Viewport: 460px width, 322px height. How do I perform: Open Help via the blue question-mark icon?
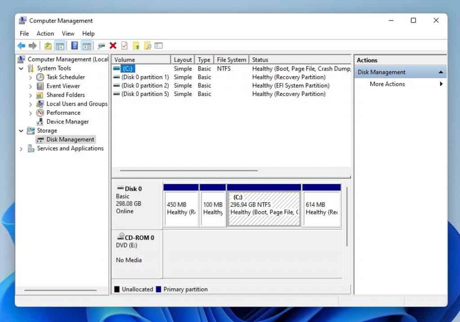(x=75, y=45)
